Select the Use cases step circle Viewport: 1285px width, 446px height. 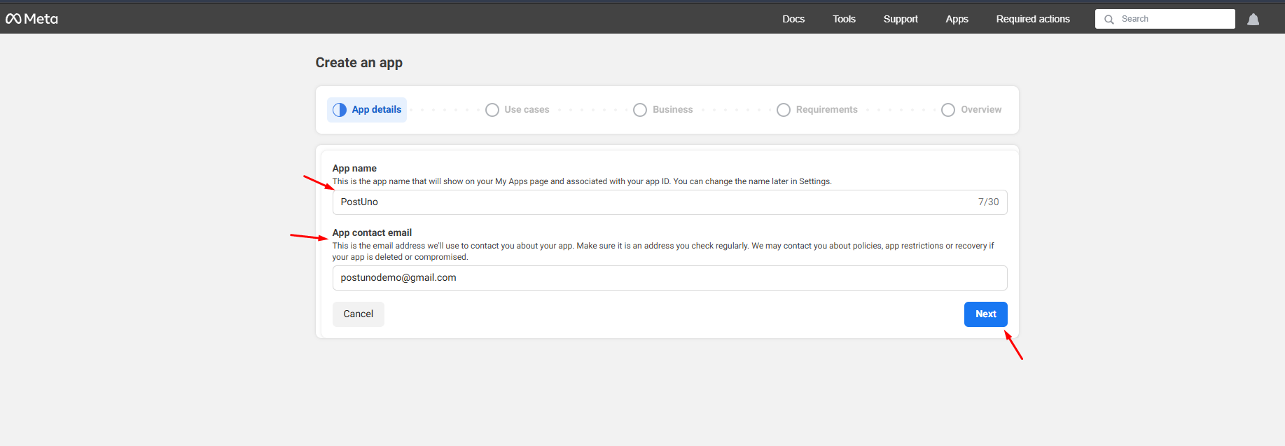point(492,110)
